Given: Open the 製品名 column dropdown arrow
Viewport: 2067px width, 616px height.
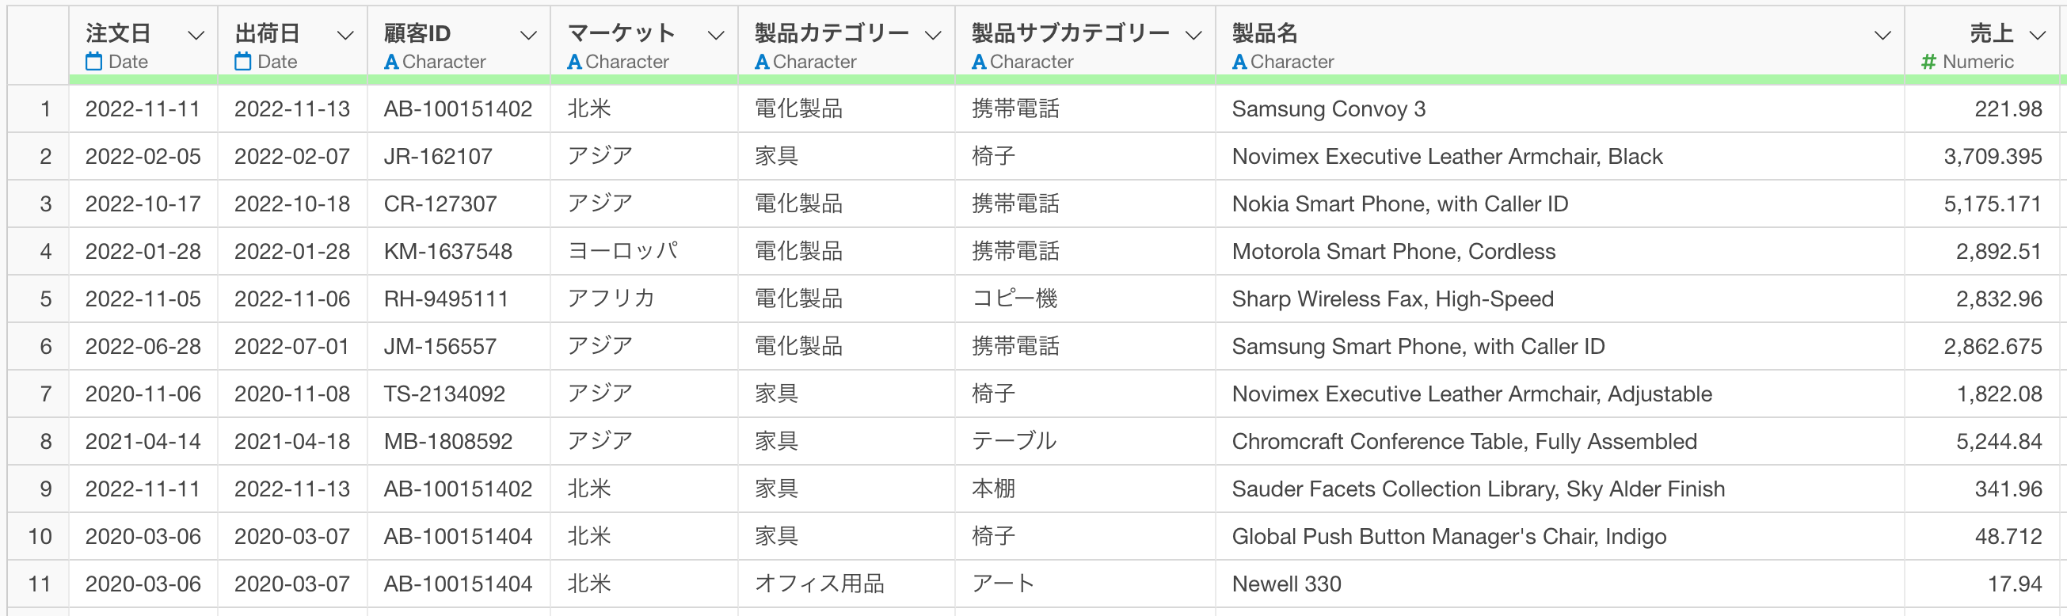Looking at the screenshot, I should pyautogui.click(x=1882, y=36).
